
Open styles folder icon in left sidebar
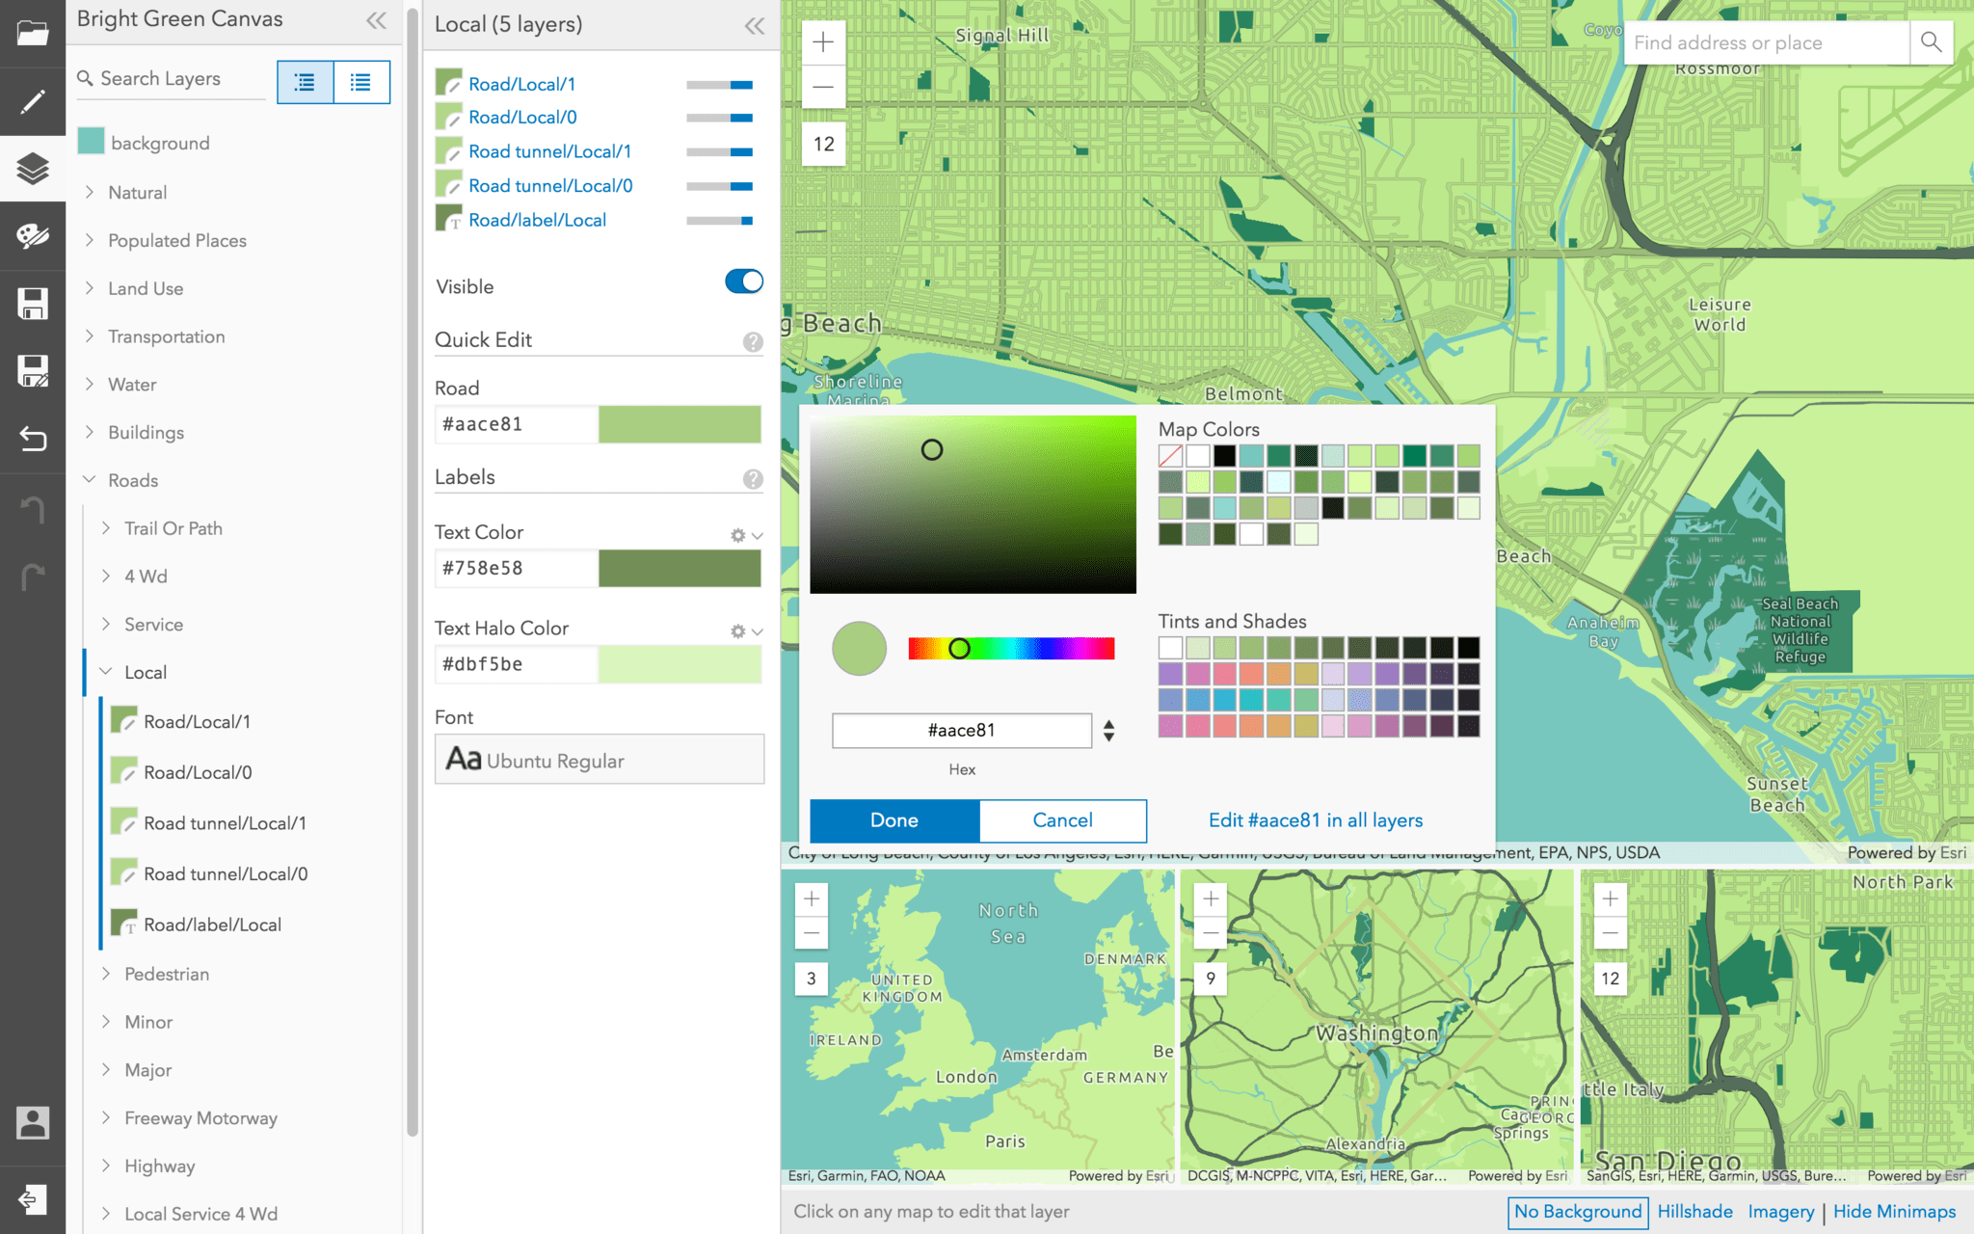coord(32,34)
